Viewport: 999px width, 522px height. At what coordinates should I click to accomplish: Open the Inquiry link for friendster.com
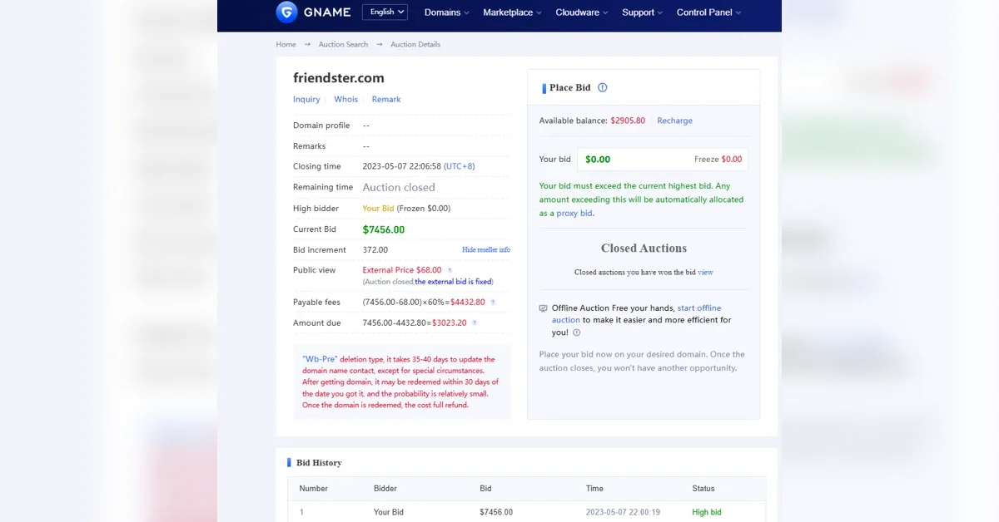click(x=306, y=99)
